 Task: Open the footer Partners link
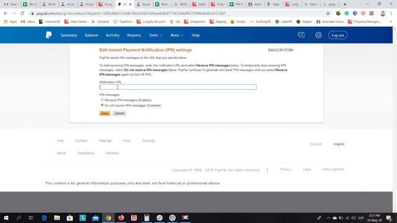point(112,153)
